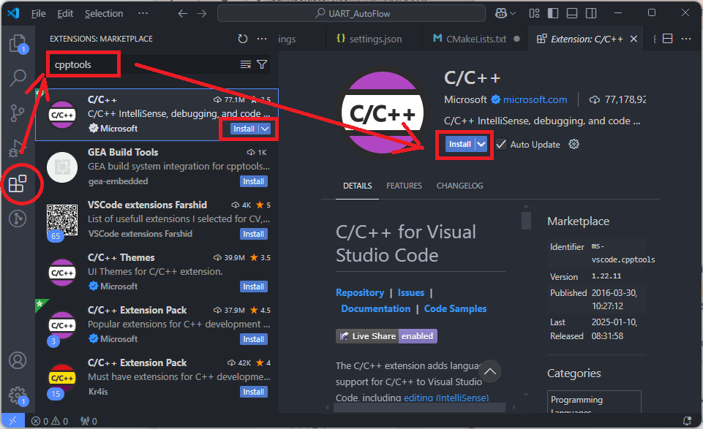Follow the editing (IntelliSense) link
The height and width of the screenshot is (429, 703).
(446, 398)
